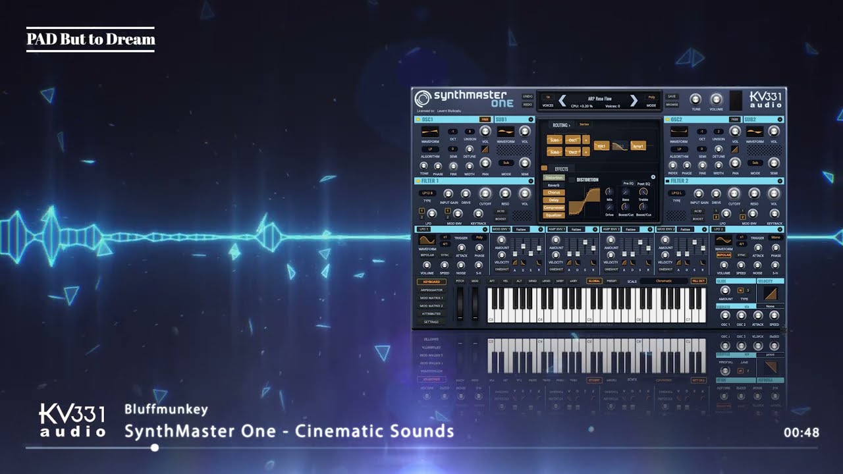Toggle OSC1 FREE phase button
Image resolution: width=843 pixels, height=474 pixels.
tap(485, 119)
